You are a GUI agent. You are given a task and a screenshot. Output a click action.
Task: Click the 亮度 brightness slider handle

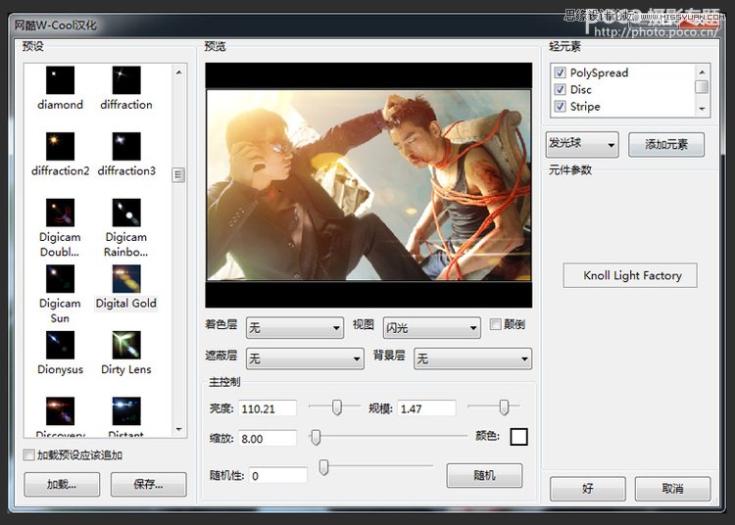pyautogui.click(x=336, y=407)
